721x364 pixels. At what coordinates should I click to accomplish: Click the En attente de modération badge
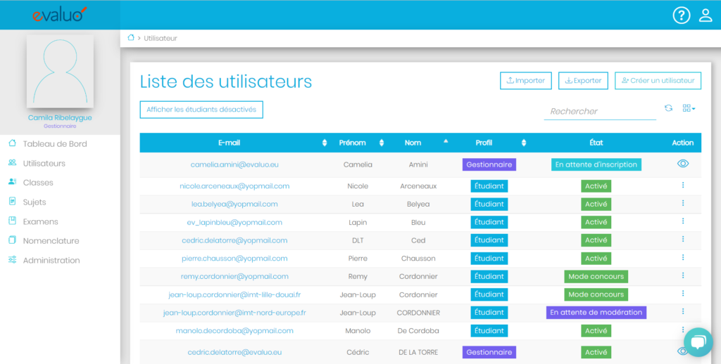(596, 313)
